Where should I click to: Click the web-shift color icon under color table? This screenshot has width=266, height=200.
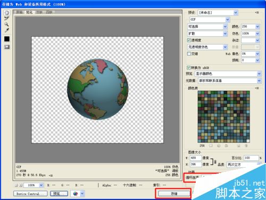pos(219,145)
